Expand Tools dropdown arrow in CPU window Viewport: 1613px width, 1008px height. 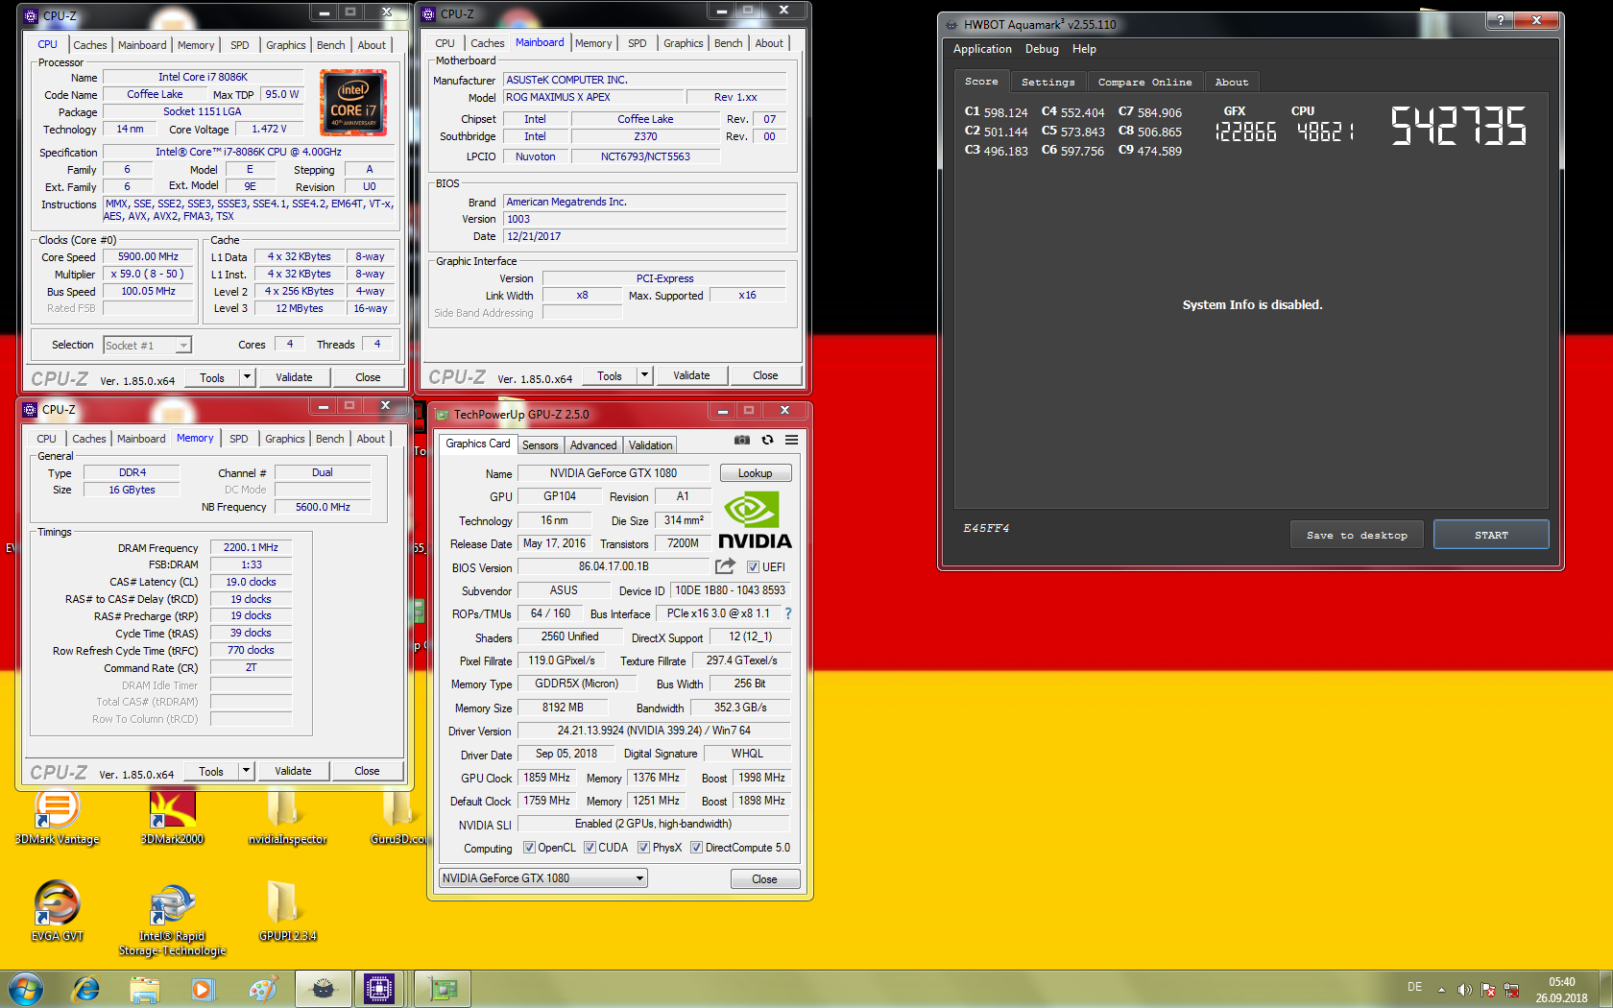click(x=247, y=377)
